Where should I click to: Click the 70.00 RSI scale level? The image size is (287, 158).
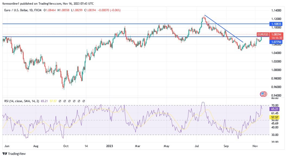click(x=275, y=105)
